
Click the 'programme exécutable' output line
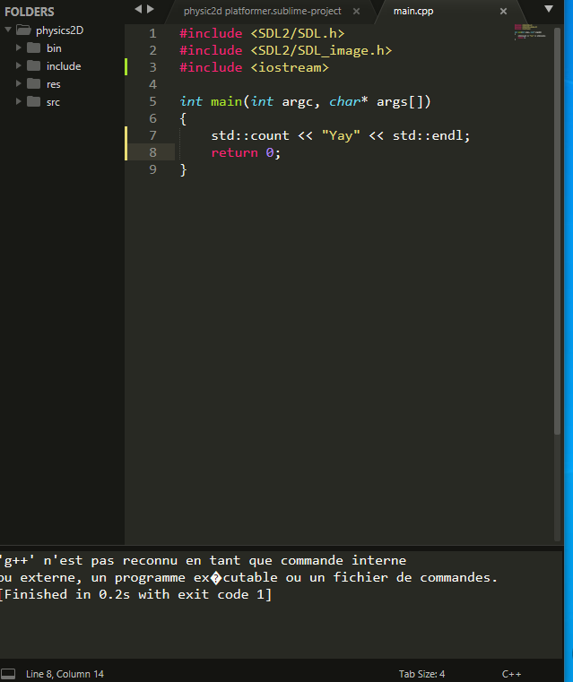pos(248,578)
